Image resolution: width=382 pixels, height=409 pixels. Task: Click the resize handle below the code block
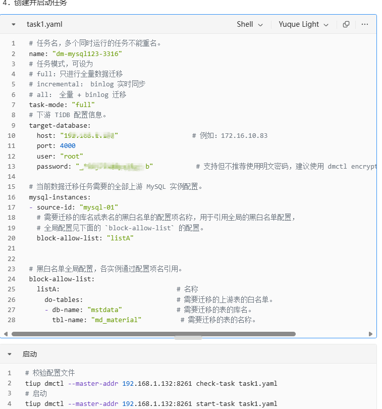[x=188, y=338]
